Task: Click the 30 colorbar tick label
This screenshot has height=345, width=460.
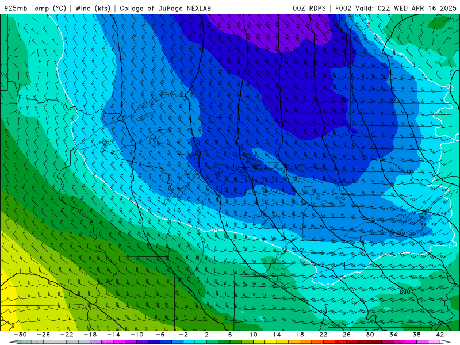Action: (370, 335)
